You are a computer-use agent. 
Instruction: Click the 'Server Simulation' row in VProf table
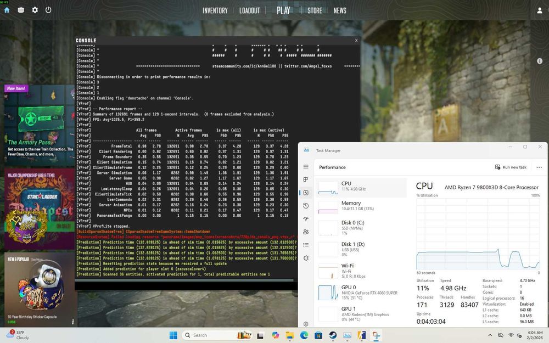[182, 172]
